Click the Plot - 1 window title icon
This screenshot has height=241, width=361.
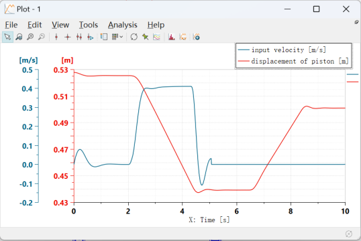pyautogui.click(x=9, y=9)
